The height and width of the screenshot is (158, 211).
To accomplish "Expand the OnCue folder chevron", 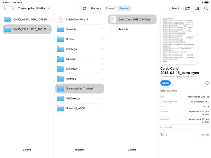I will [x=103, y=39].
